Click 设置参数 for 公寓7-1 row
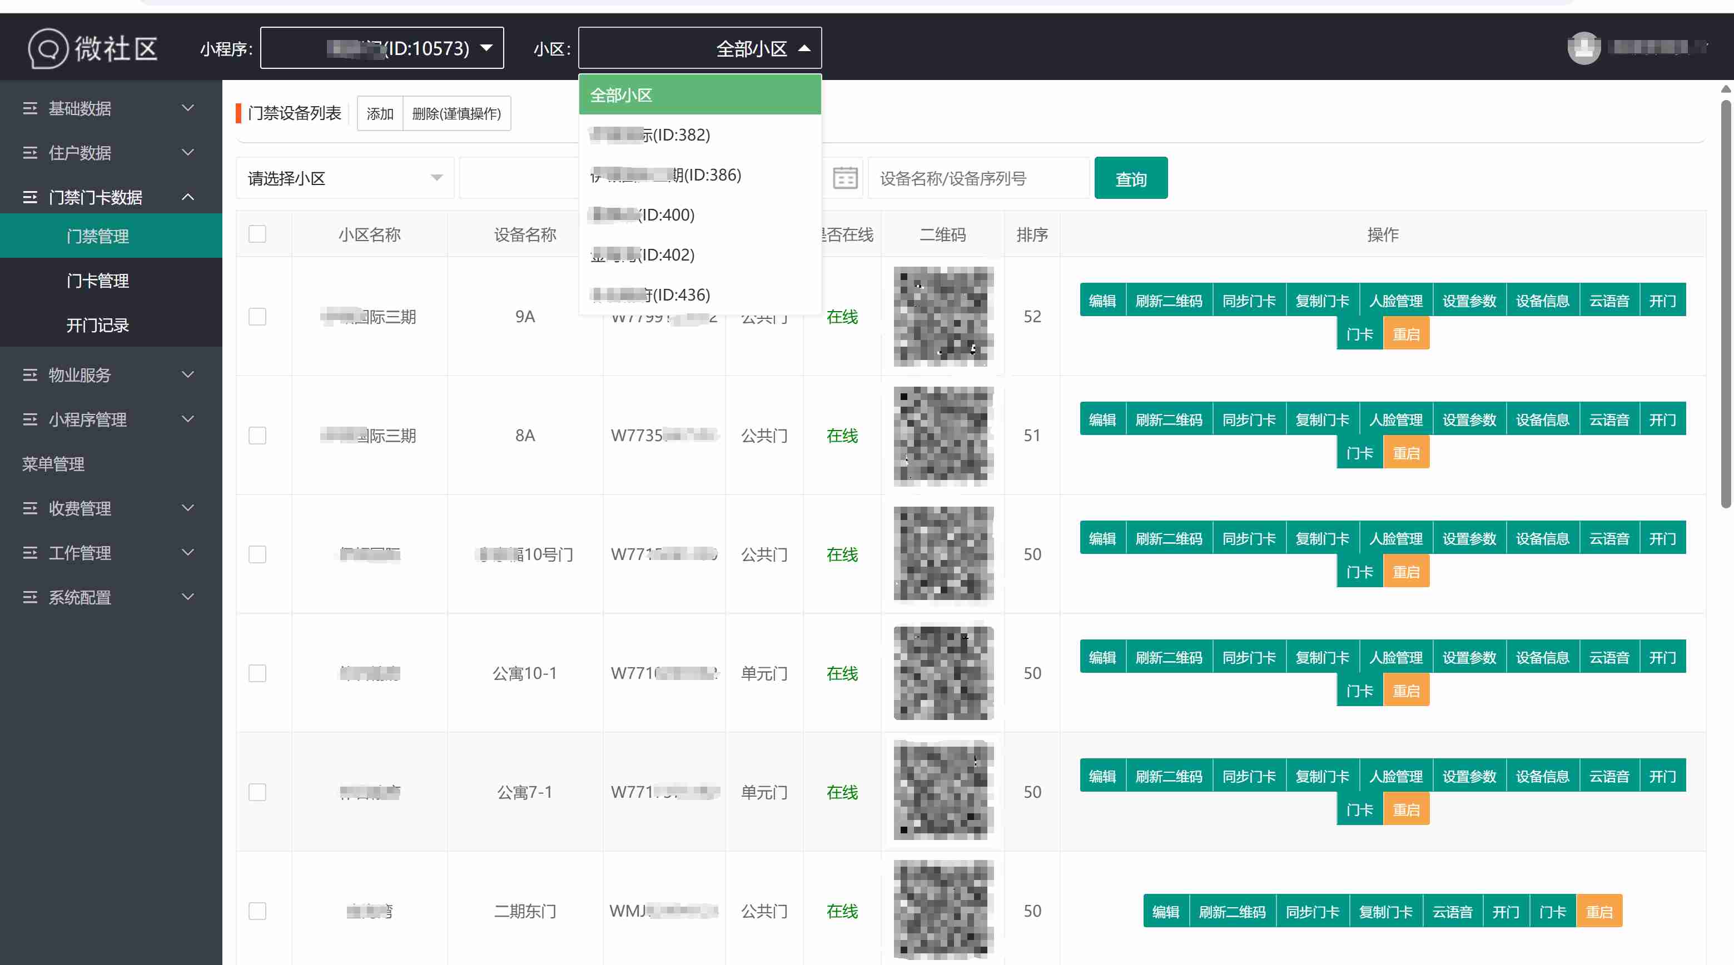Screen dimensions: 1734x965 [x=1469, y=776]
